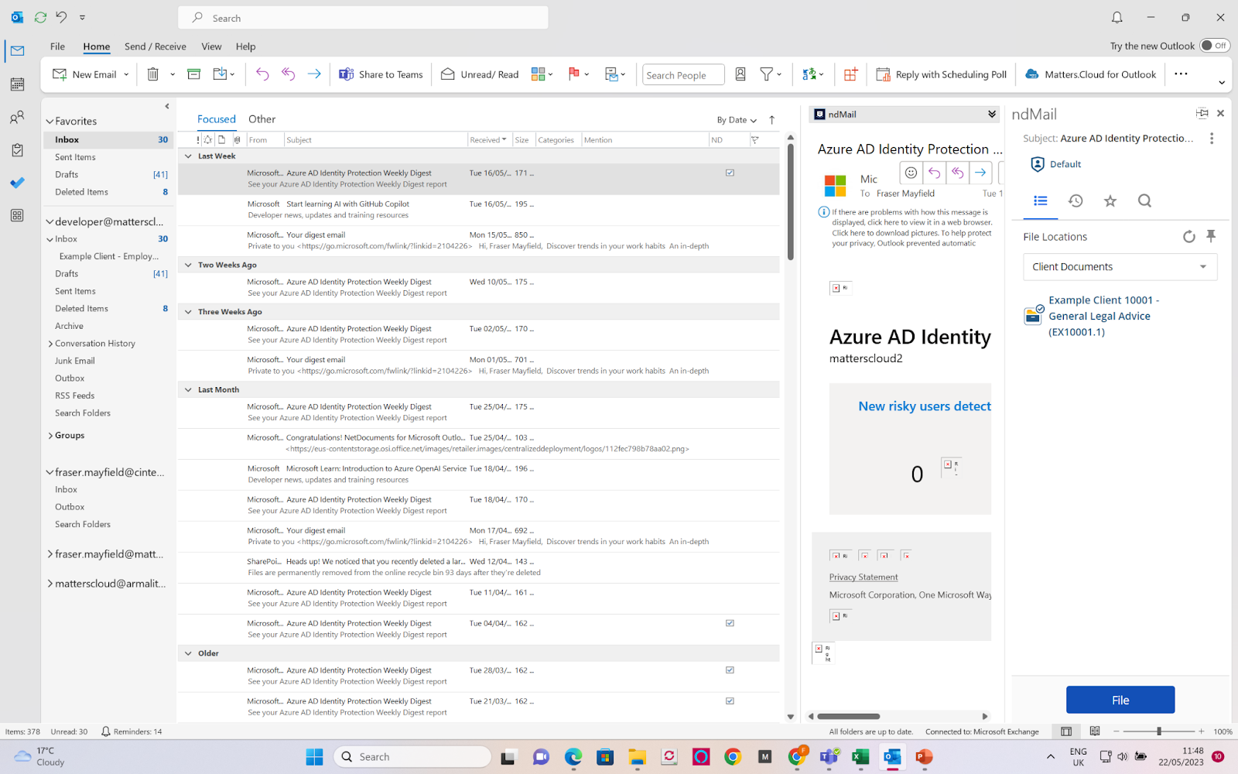Screen dimensions: 1238x774
Task: Open Example Client 10001 General Legal Advice
Action: pos(1103,316)
